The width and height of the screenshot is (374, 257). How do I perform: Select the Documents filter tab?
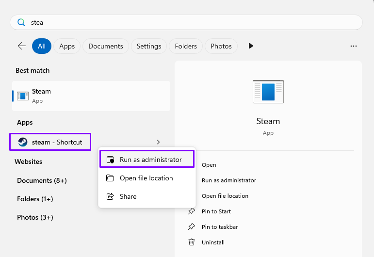106,46
